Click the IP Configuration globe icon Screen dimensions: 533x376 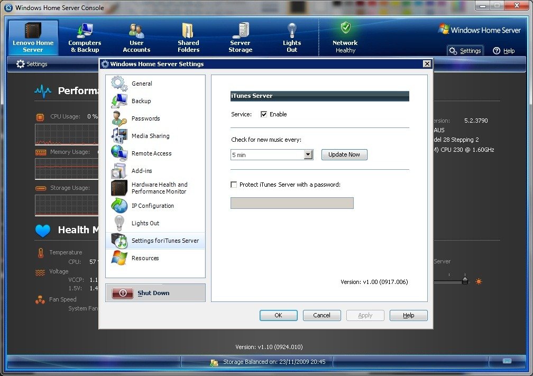point(119,206)
